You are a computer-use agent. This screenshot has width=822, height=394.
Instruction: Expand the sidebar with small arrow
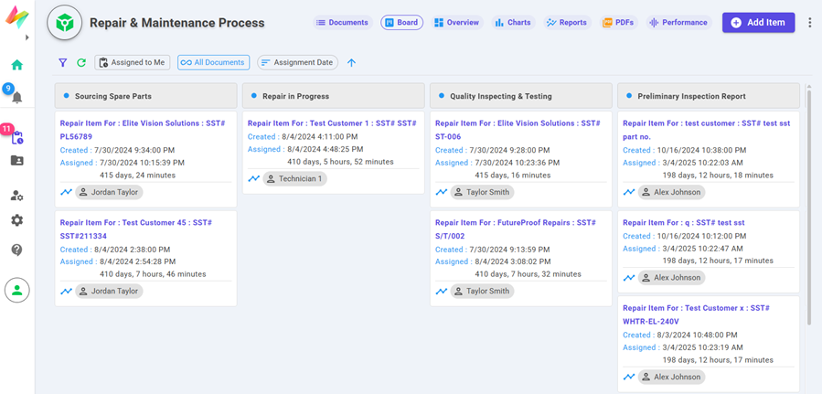point(27,37)
